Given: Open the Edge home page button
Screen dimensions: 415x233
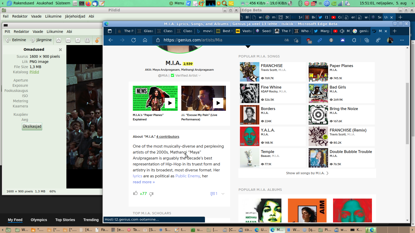Looking at the screenshot, I should (x=145, y=40).
